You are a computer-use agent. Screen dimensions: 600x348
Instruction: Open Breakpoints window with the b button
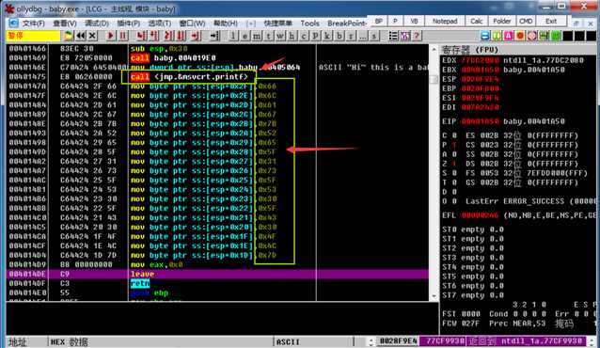339,36
